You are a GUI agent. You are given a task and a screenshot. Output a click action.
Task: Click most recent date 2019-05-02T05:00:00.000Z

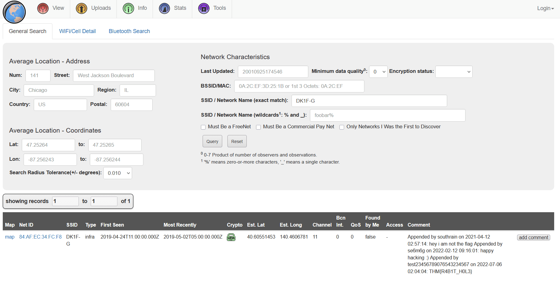193,237
